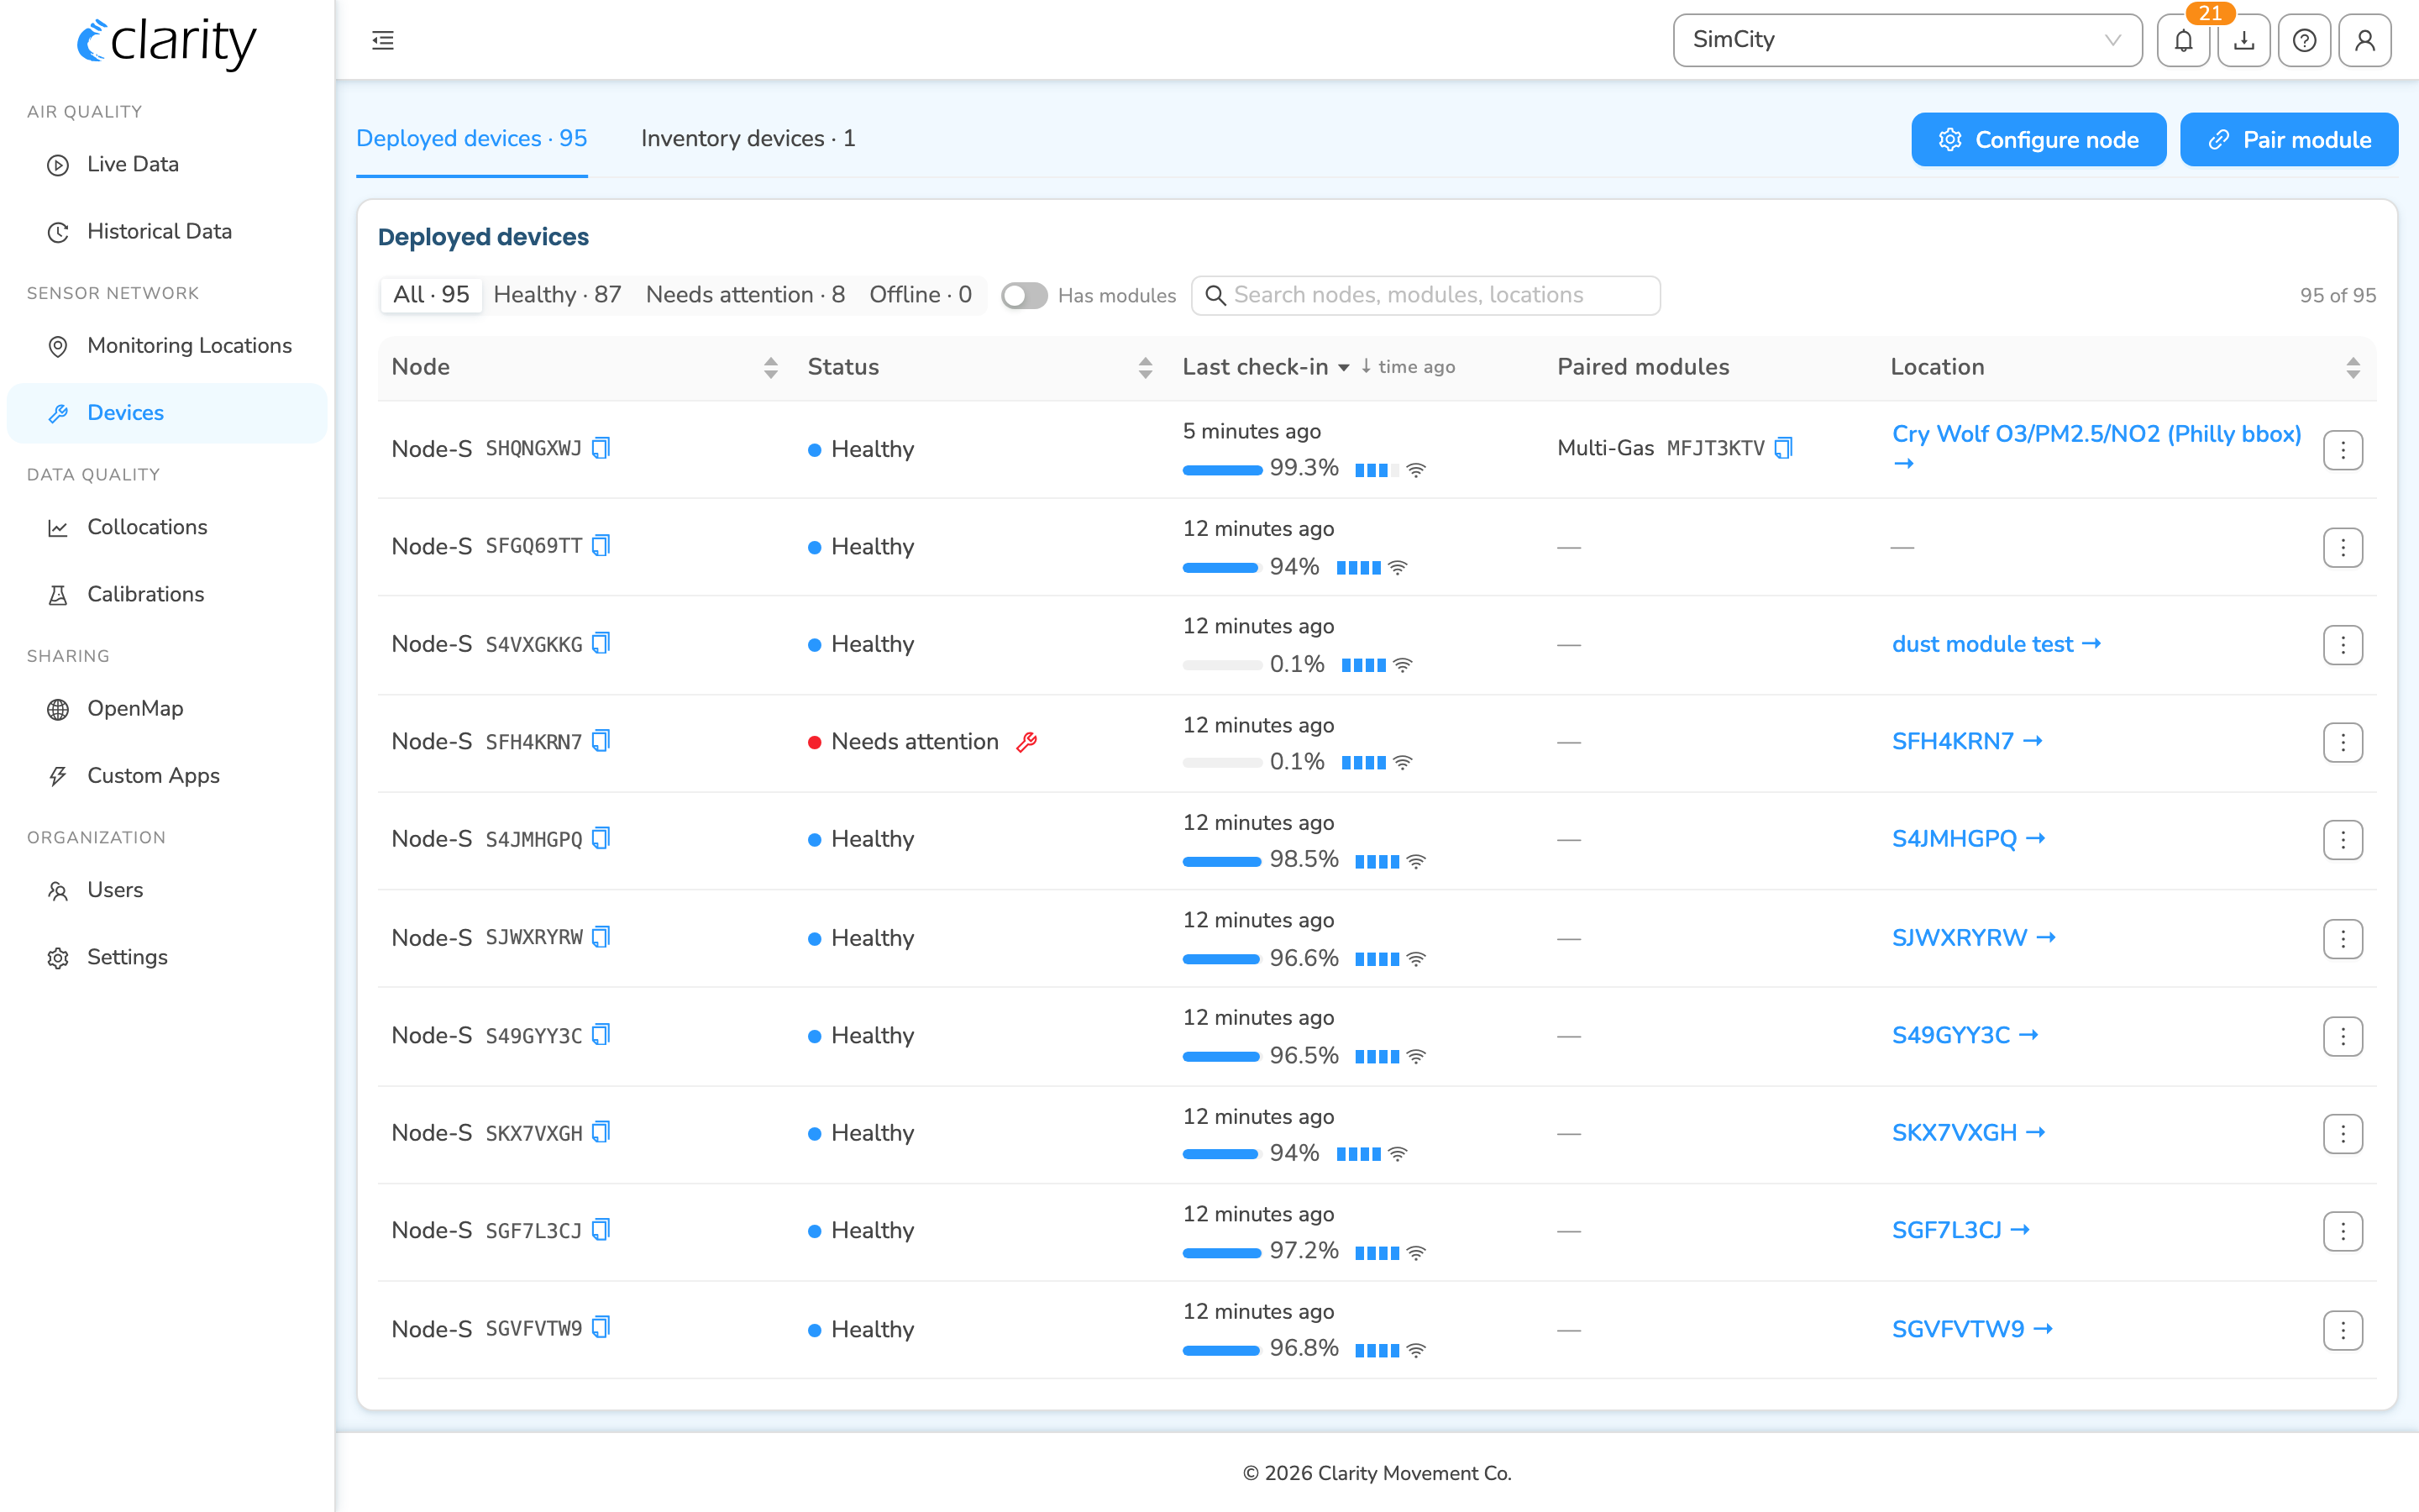Copy node ID SGF7L3CJ
Viewport: 2419px width, 1512px height.
[x=601, y=1230]
